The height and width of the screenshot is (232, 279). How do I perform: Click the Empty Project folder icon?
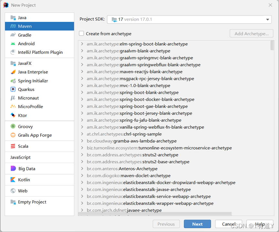pos(13,202)
